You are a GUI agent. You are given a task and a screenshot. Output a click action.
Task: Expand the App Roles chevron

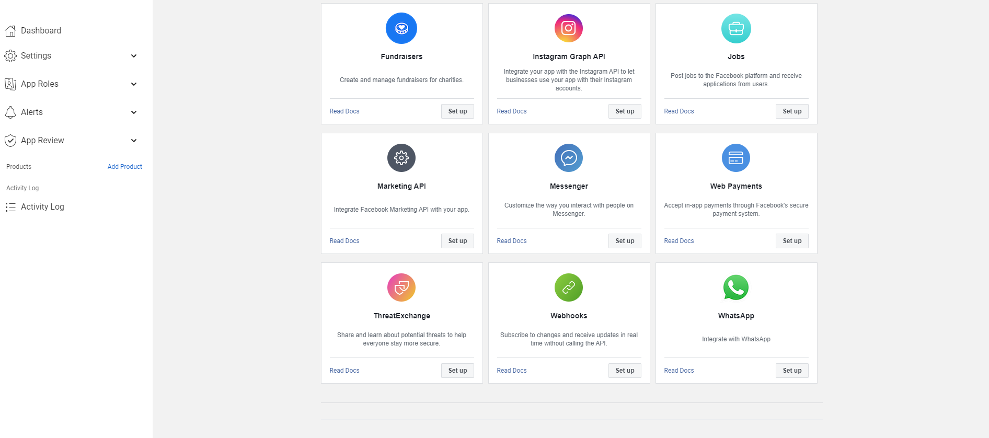pos(134,84)
